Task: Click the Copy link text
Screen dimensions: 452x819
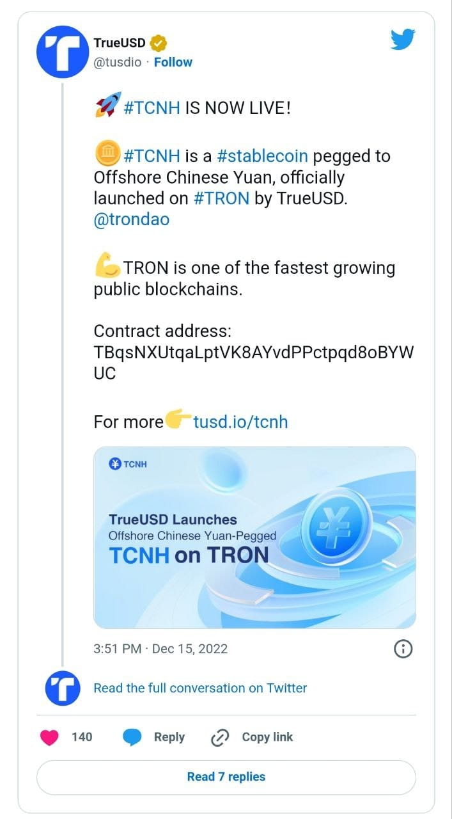Action: pos(267,737)
